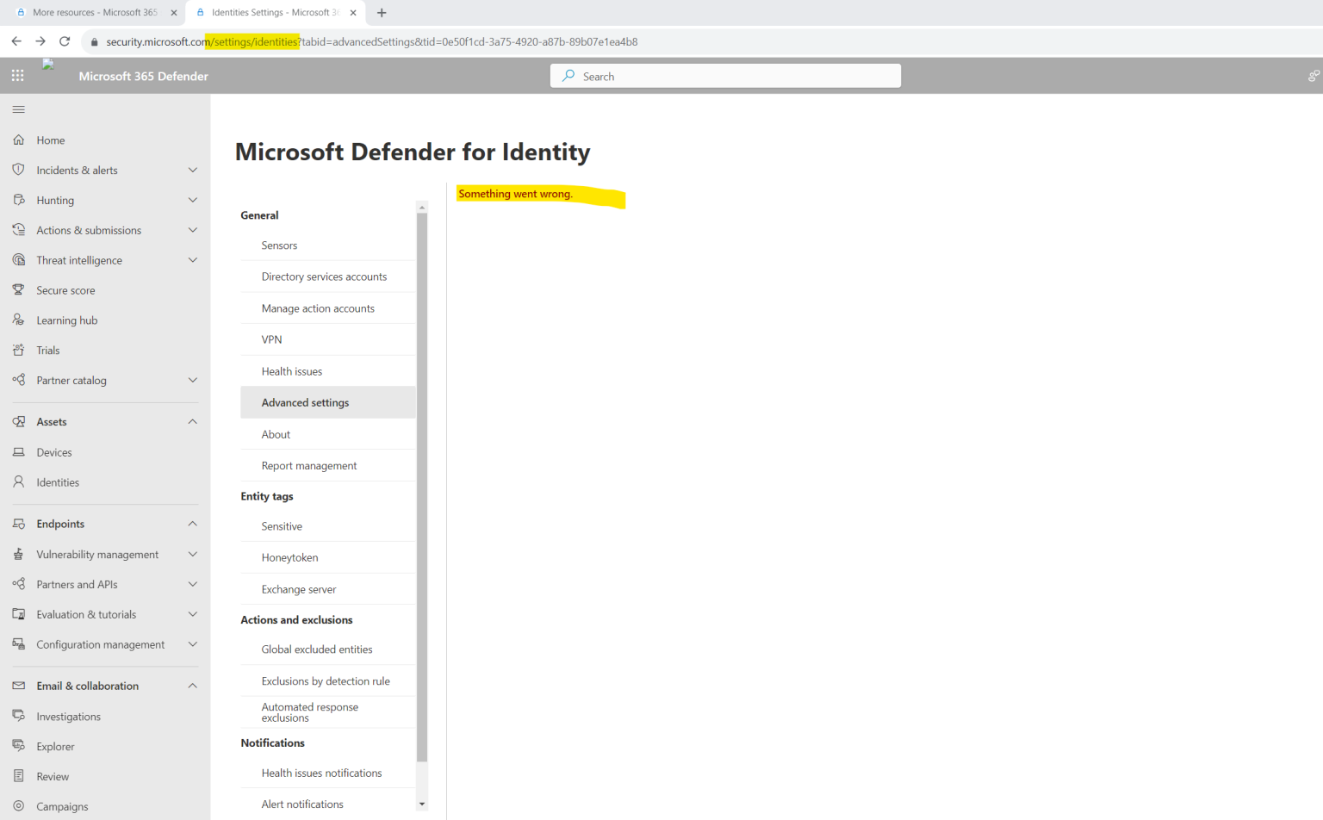Open the settings gear in the top-right corner

1310,75
